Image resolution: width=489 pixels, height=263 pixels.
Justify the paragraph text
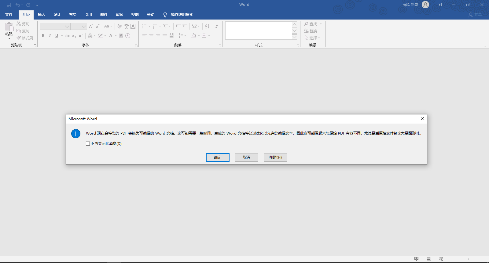(165, 36)
